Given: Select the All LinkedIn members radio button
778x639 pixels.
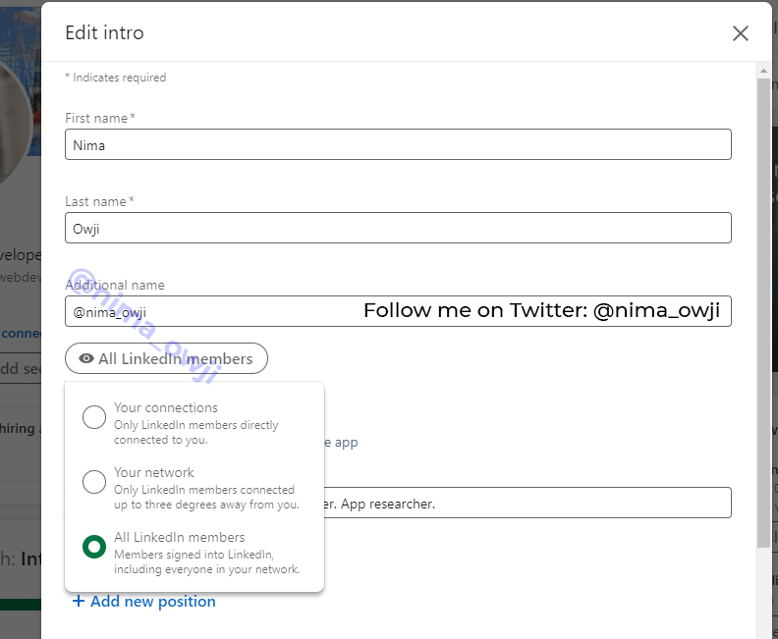Looking at the screenshot, I should coord(94,547).
